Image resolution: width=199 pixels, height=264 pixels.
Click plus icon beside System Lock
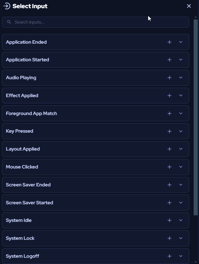[x=169, y=238]
